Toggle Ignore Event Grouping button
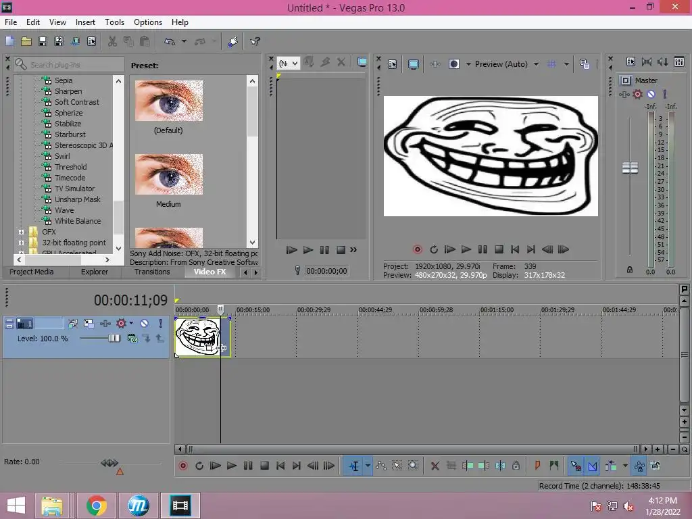The width and height of the screenshot is (692, 519). coord(656,466)
